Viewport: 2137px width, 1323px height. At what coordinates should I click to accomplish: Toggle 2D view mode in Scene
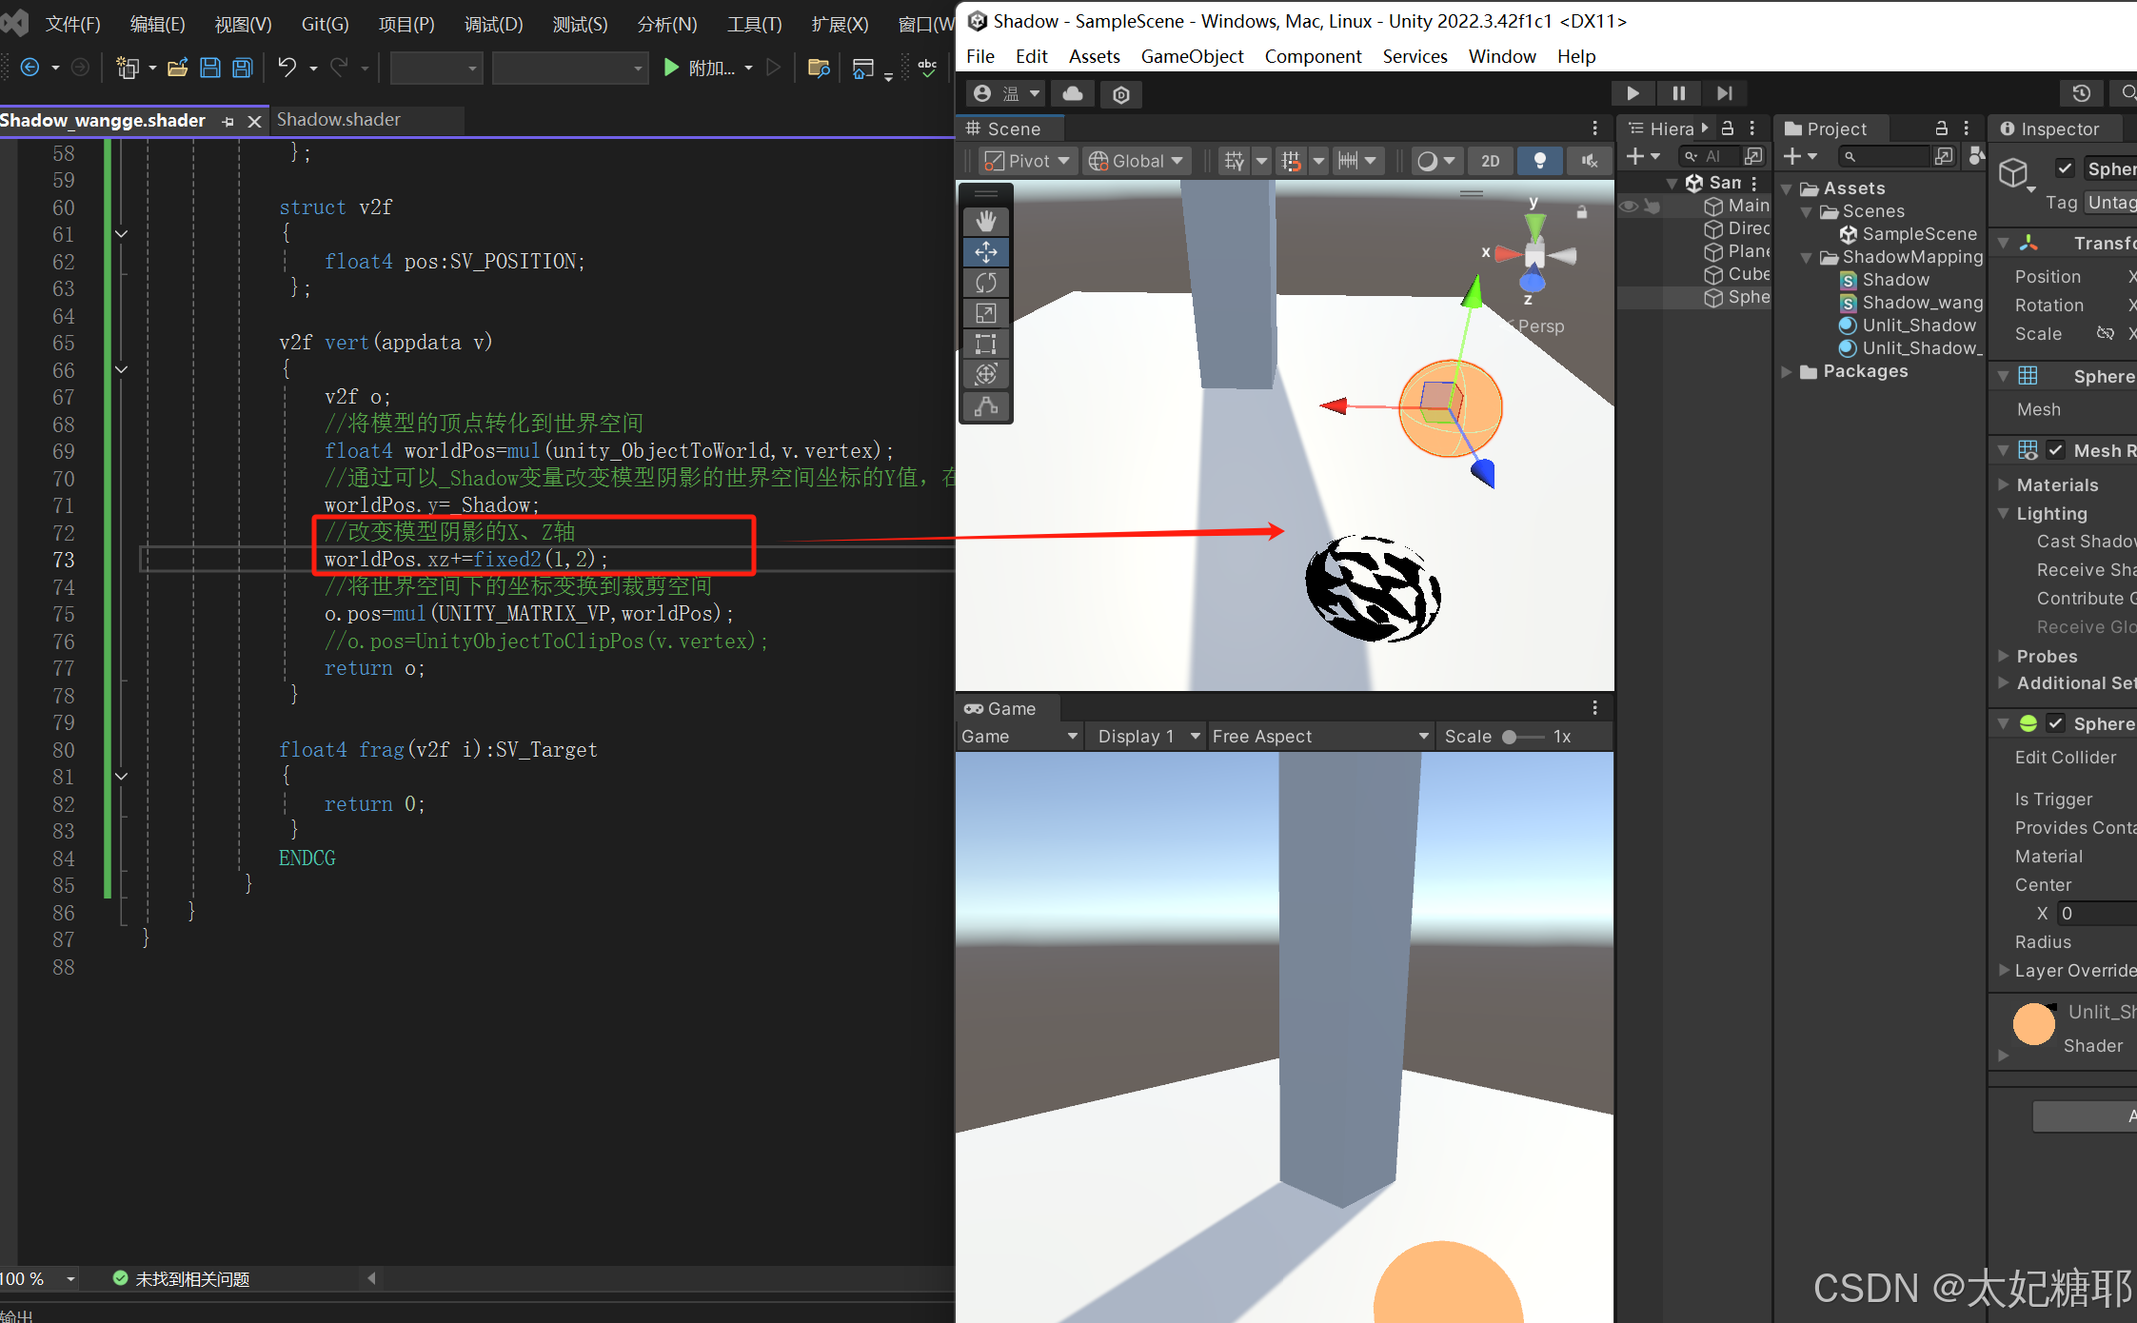1491,161
